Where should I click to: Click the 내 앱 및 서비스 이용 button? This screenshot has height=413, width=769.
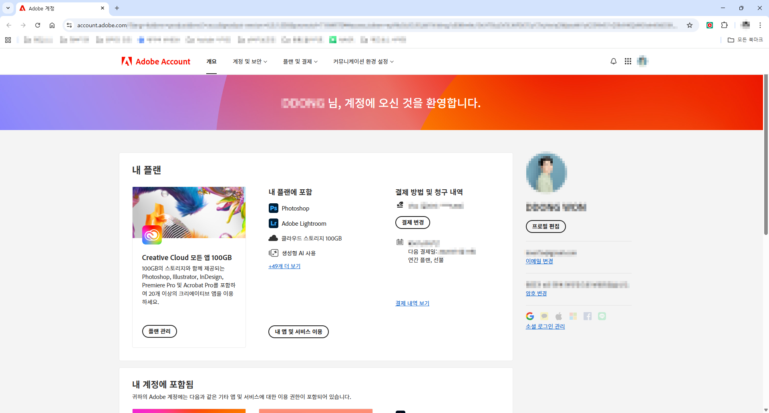[x=298, y=332]
